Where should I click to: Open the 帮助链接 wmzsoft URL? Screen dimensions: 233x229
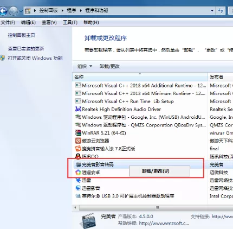(164, 224)
